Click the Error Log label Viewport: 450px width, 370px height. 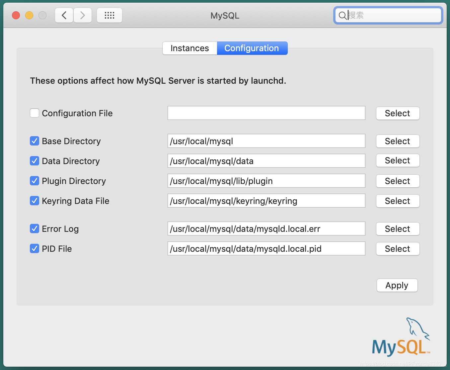pyautogui.click(x=60, y=229)
